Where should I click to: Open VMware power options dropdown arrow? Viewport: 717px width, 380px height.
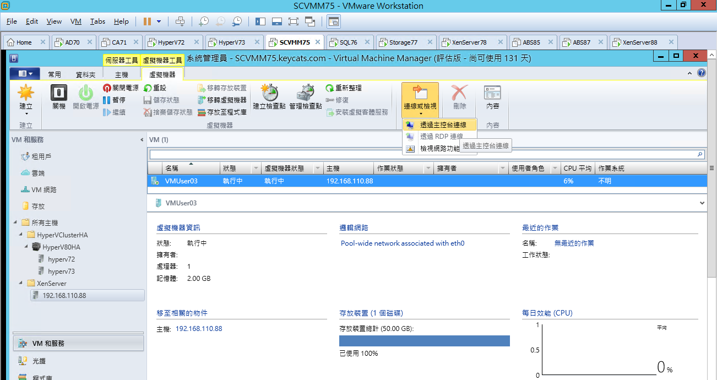(x=159, y=21)
